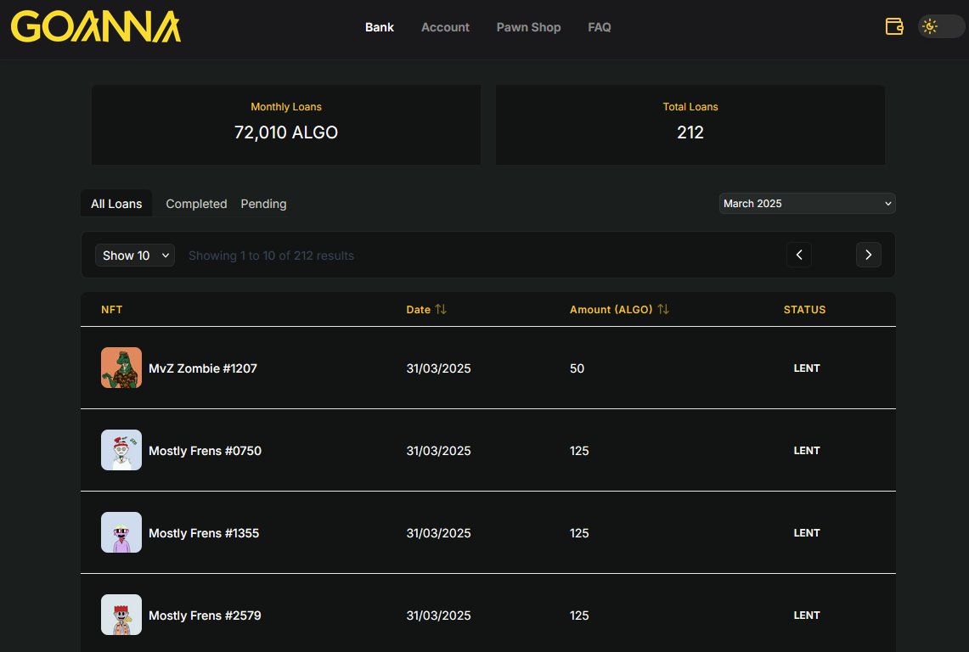Click the Mostly Frens #0750 name

(206, 451)
